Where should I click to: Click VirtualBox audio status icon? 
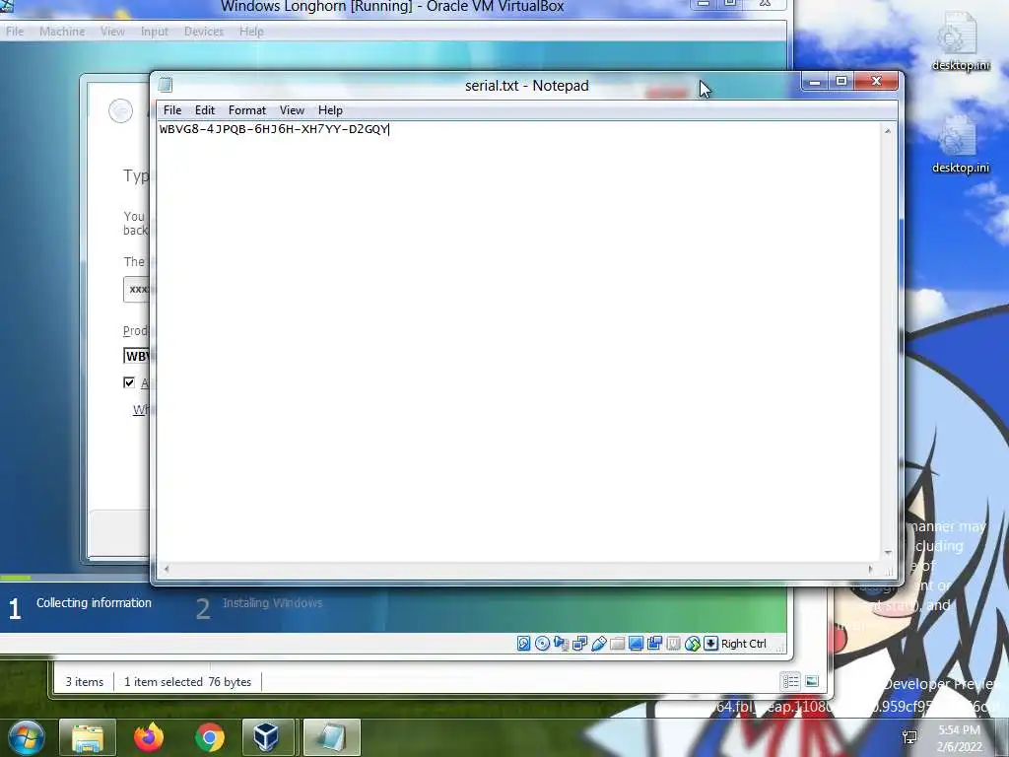[561, 643]
